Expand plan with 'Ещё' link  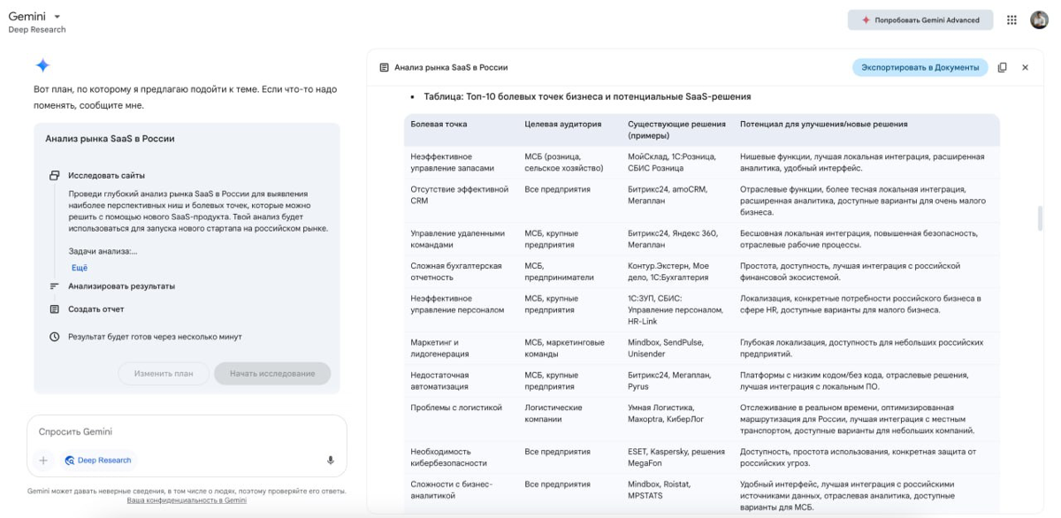[x=80, y=267]
